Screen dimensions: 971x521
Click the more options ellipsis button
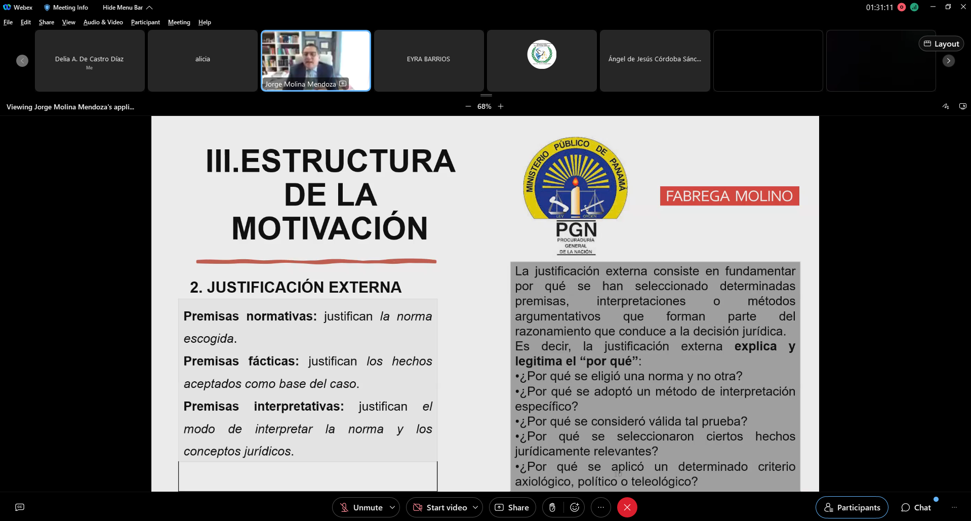(601, 507)
